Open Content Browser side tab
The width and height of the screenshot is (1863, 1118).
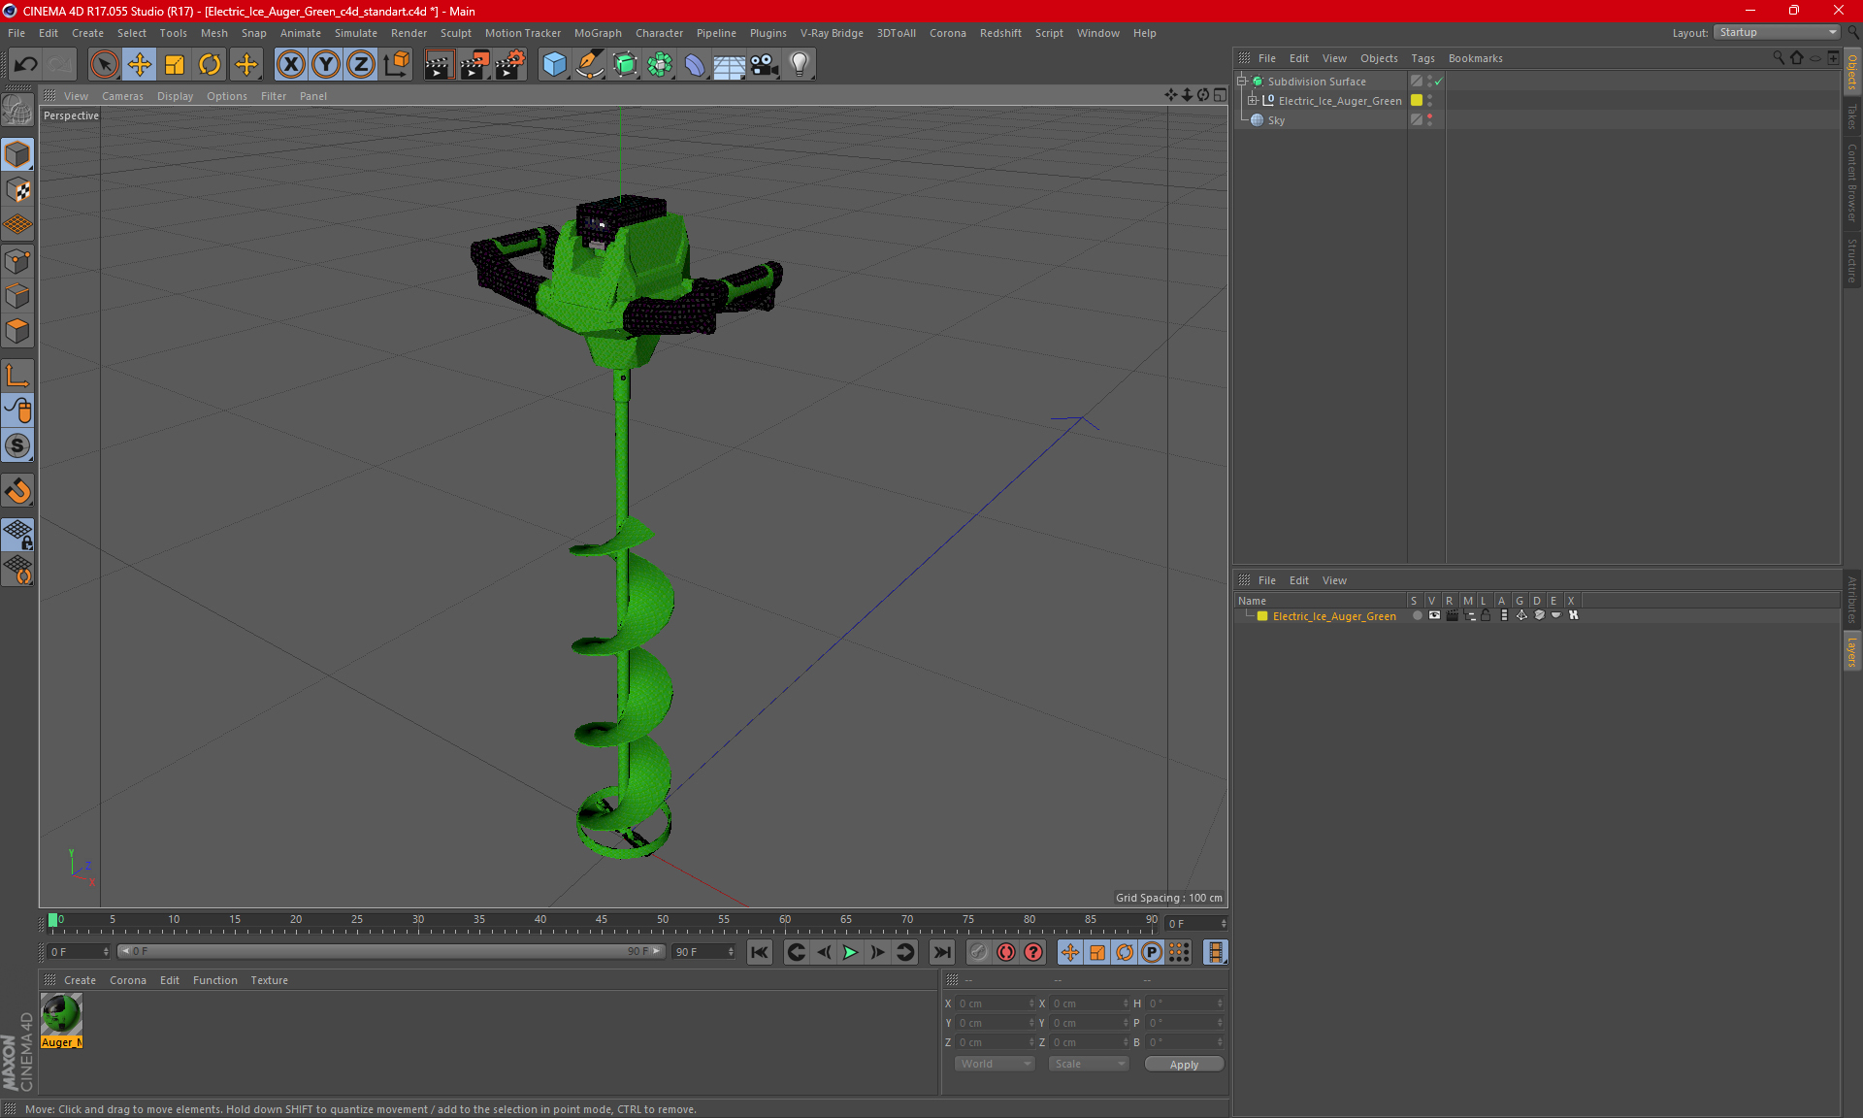click(1852, 182)
